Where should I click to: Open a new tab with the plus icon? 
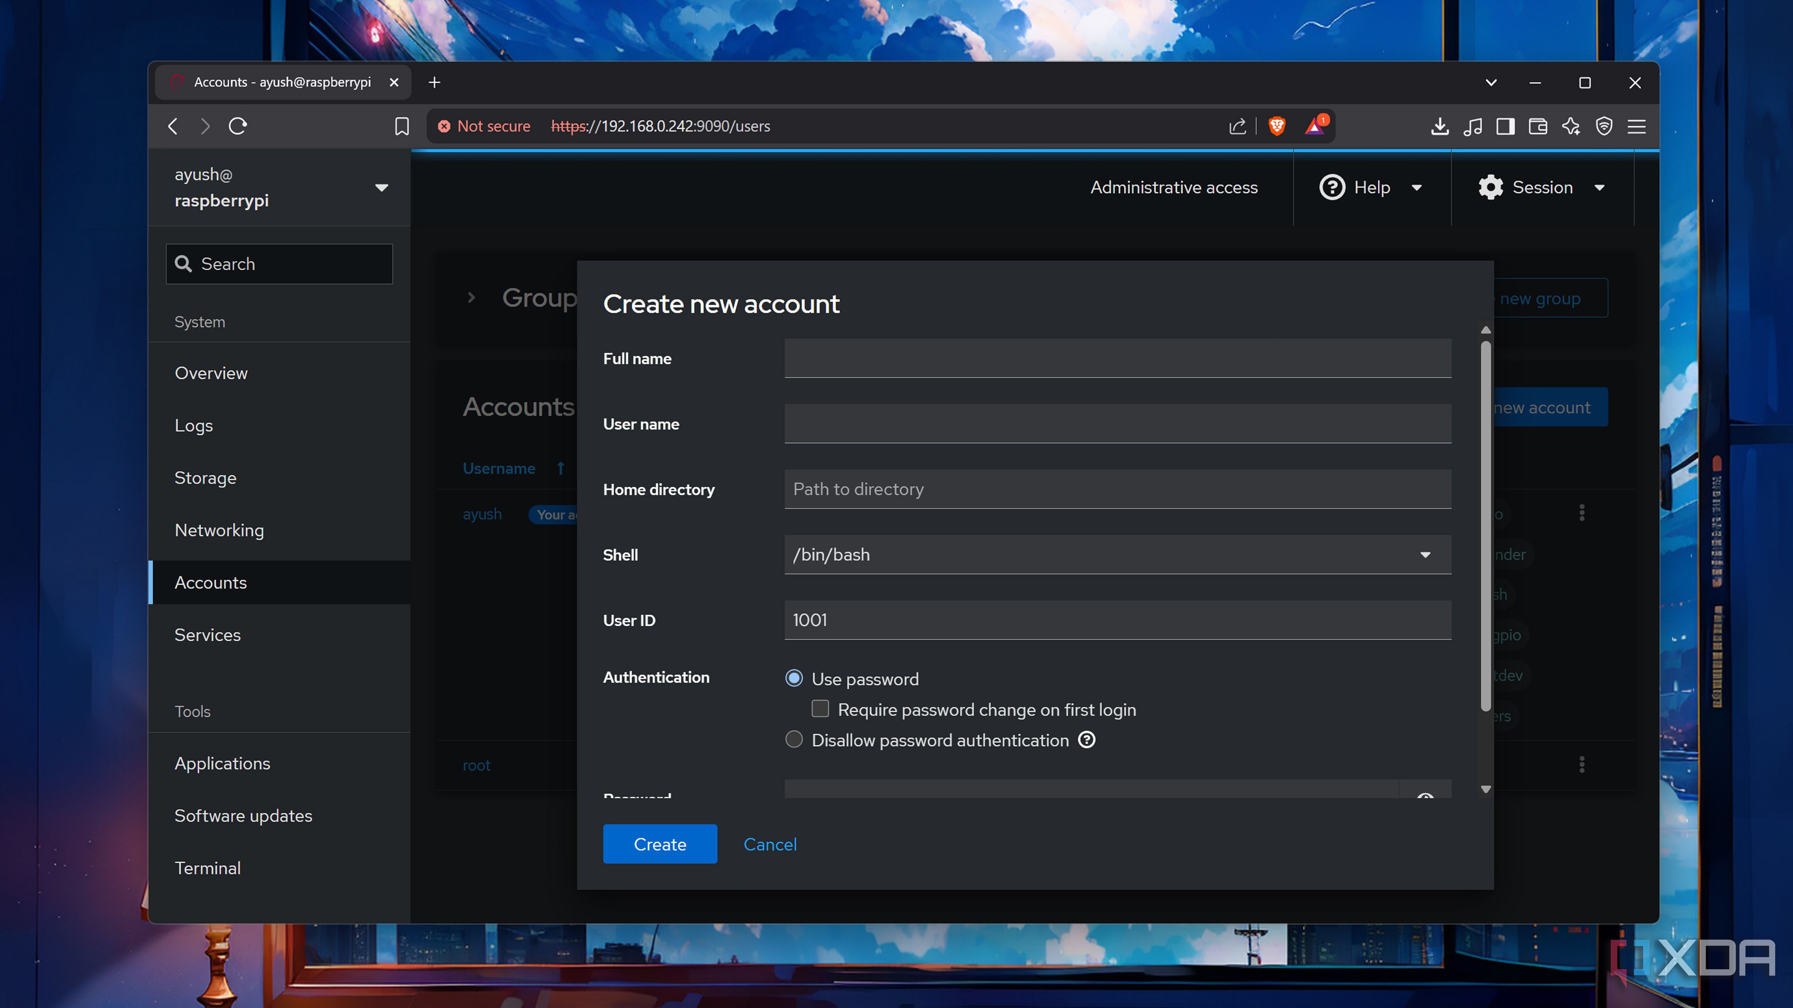pyautogui.click(x=434, y=82)
